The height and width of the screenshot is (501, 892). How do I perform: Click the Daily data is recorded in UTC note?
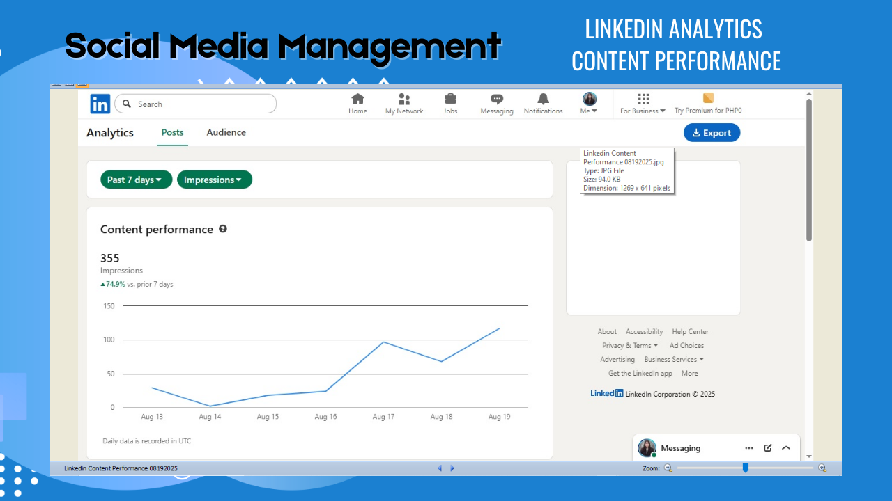pyautogui.click(x=147, y=441)
